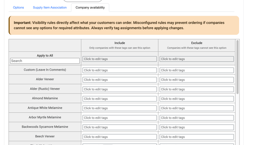Click the 'Alder Veneer' row label
The width and height of the screenshot is (258, 145).
(x=45, y=79)
